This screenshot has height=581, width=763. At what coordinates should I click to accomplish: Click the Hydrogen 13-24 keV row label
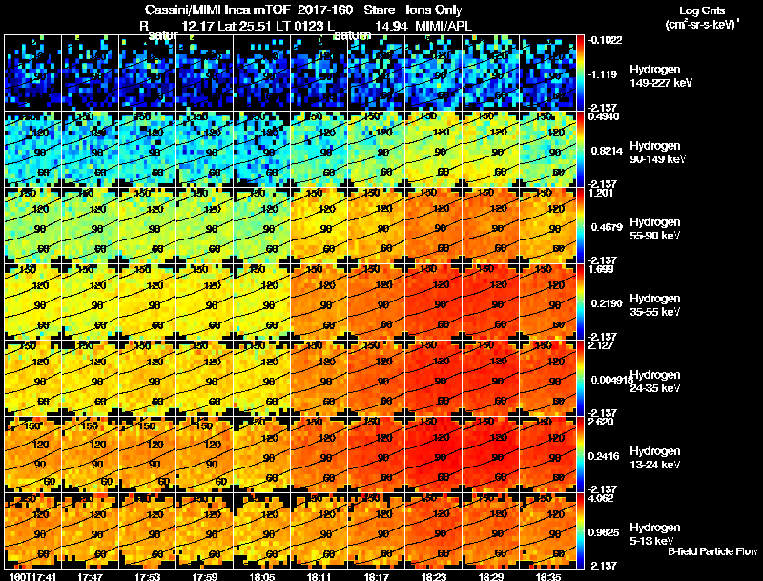[x=655, y=458]
